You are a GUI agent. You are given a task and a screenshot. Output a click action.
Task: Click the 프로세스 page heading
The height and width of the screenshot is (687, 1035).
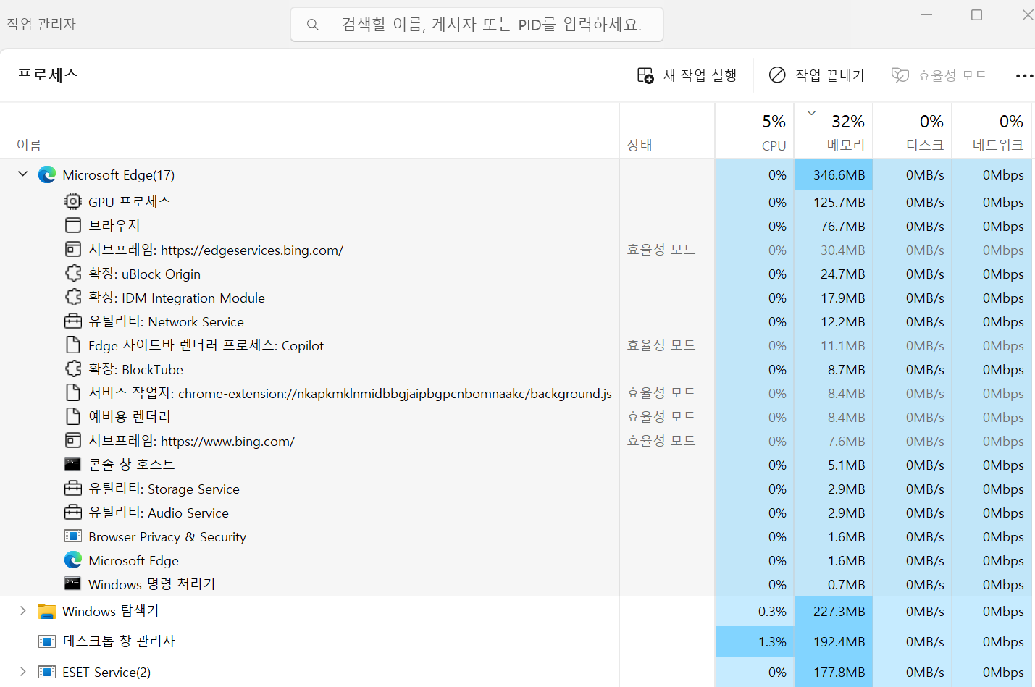(x=48, y=75)
